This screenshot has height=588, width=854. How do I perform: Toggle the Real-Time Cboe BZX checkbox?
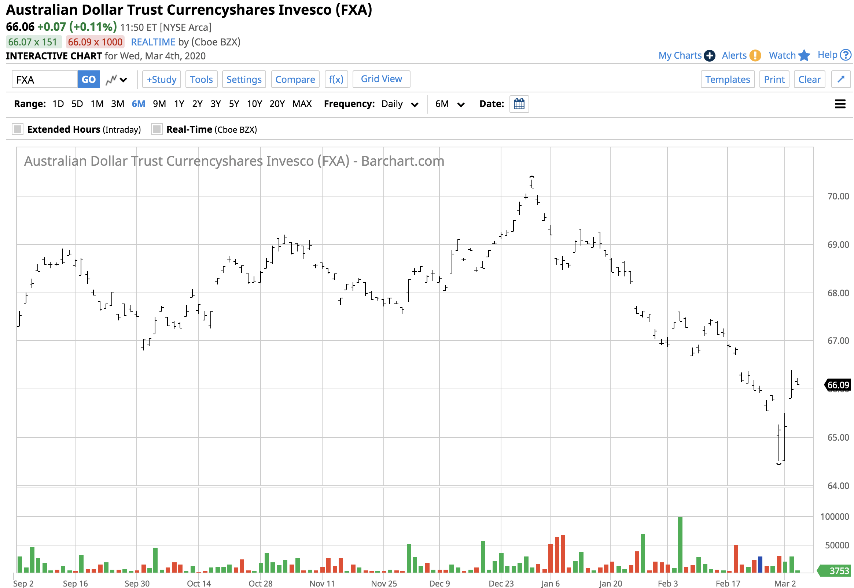click(157, 129)
